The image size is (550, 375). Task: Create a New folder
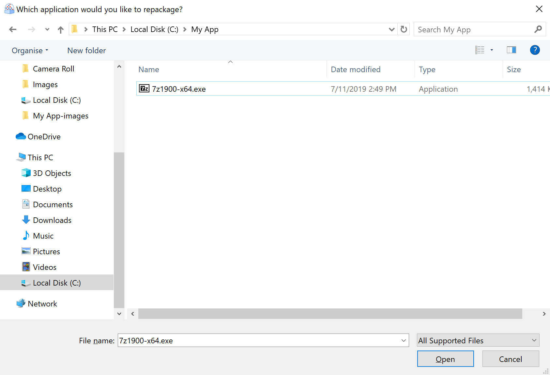(86, 51)
